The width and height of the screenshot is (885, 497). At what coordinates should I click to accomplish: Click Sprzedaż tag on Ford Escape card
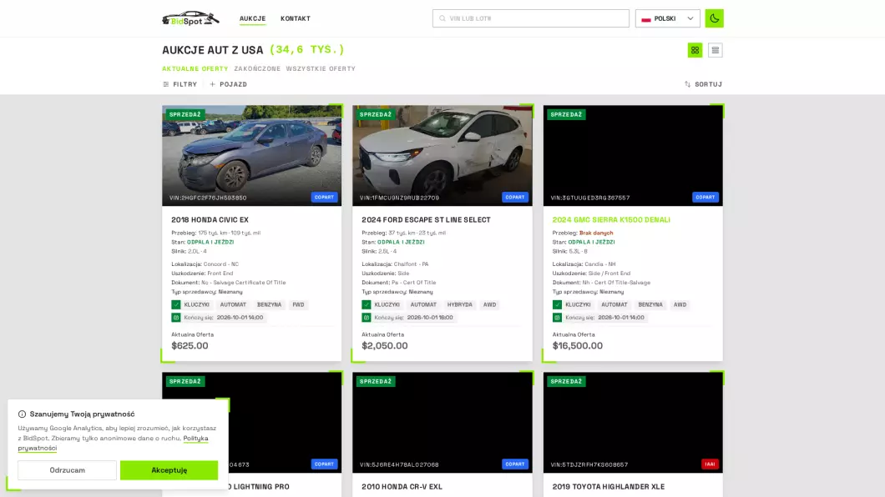[376, 114]
